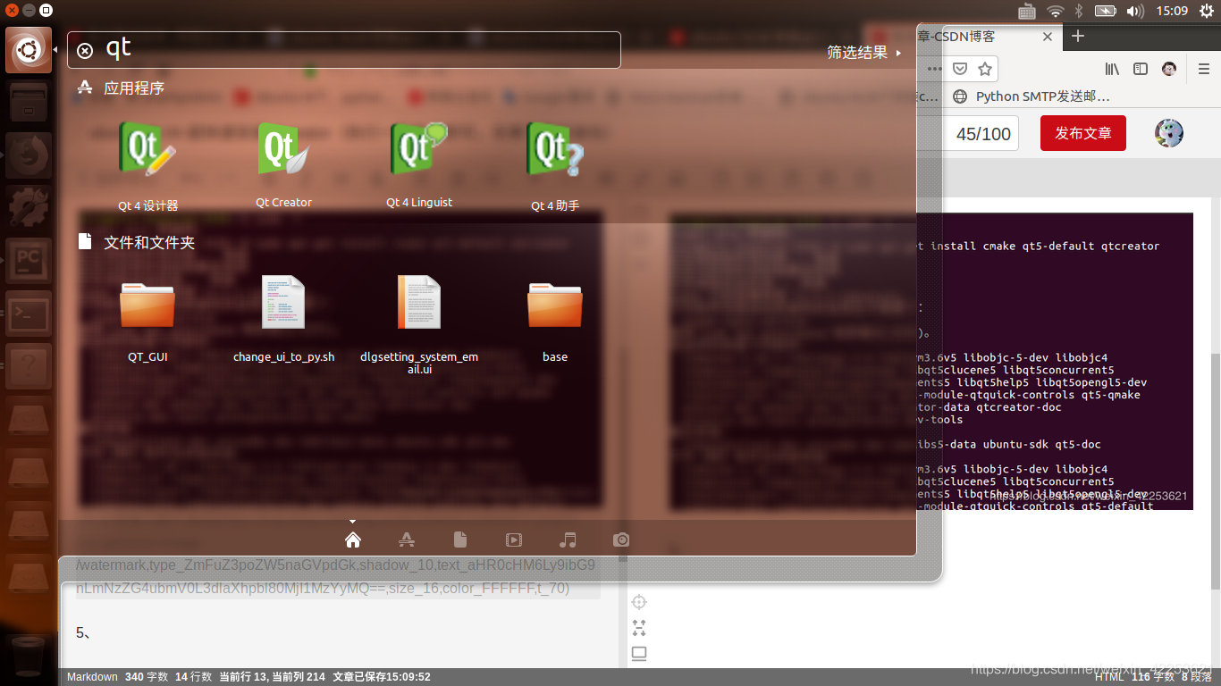Click the 发布文章 publish button
Viewport: 1221px width, 686px height.
point(1083,133)
